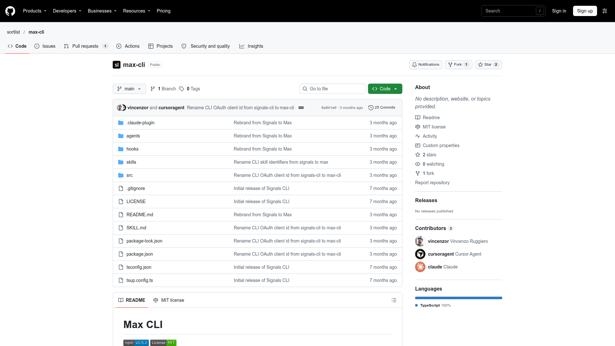Open the Pricing link

pyautogui.click(x=163, y=11)
